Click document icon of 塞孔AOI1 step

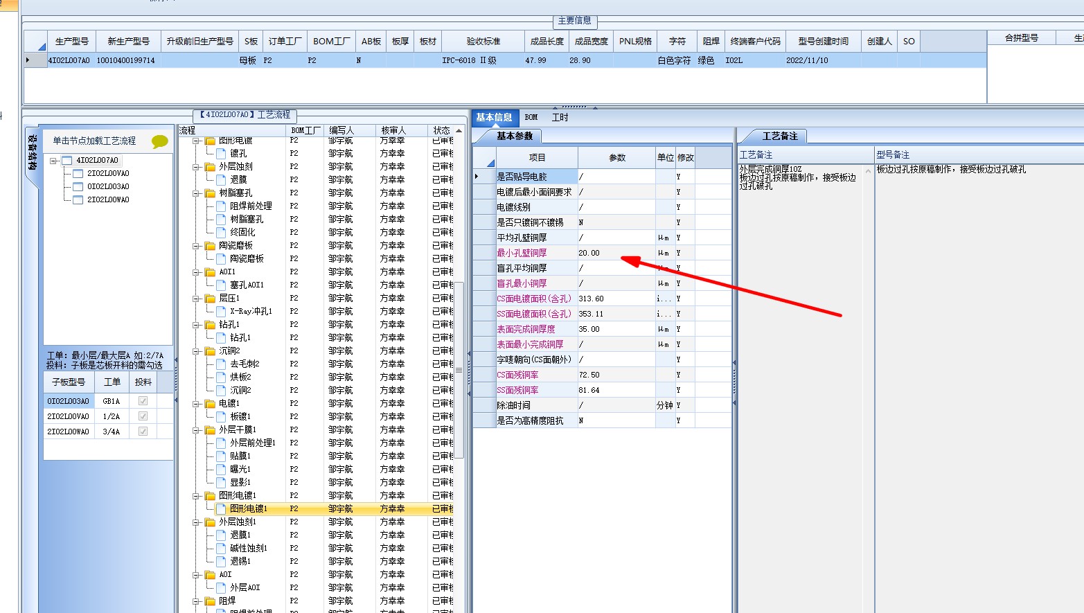(x=222, y=285)
